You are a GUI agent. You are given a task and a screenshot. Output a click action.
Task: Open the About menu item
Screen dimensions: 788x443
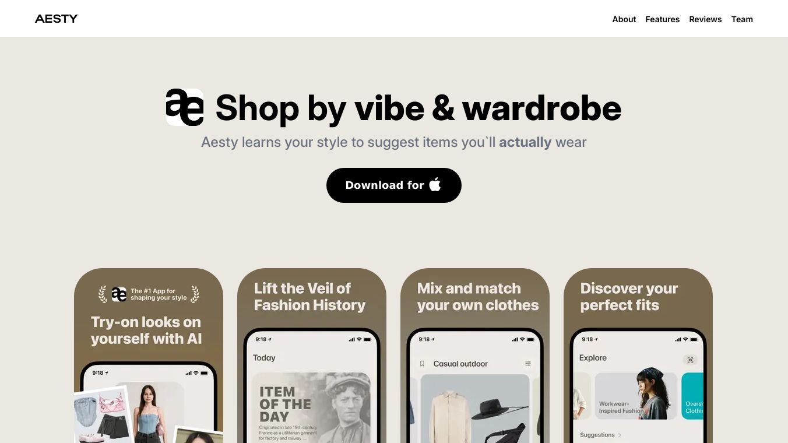pyautogui.click(x=624, y=19)
